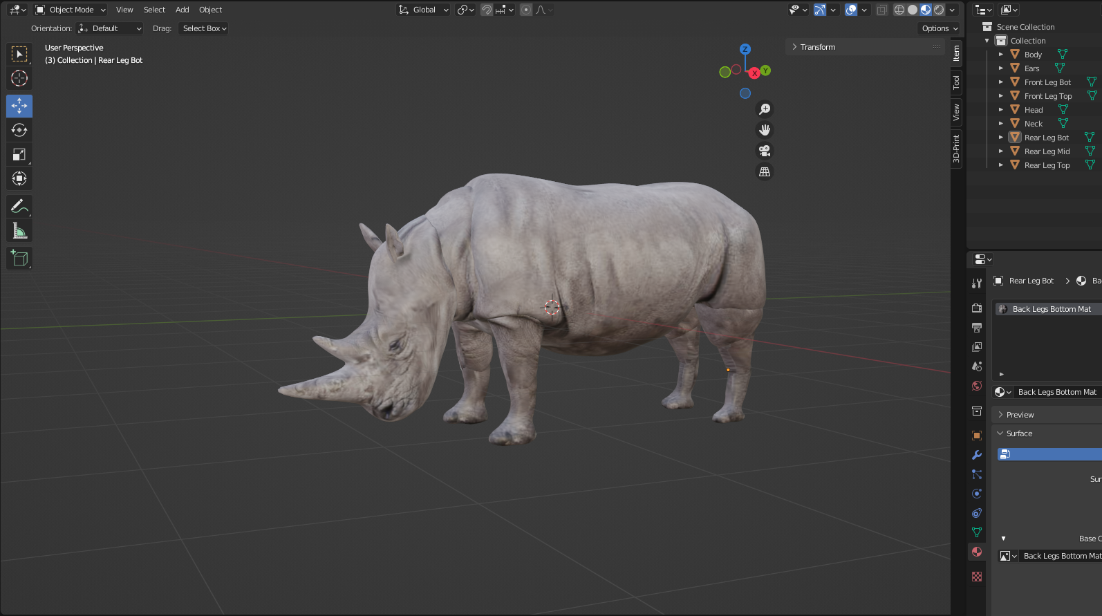This screenshot has width=1102, height=616.
Task: Click the 3D Cursor tool
Action: (19, 78)
